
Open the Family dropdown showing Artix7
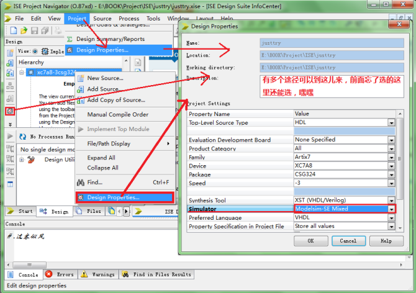point(391,157)
